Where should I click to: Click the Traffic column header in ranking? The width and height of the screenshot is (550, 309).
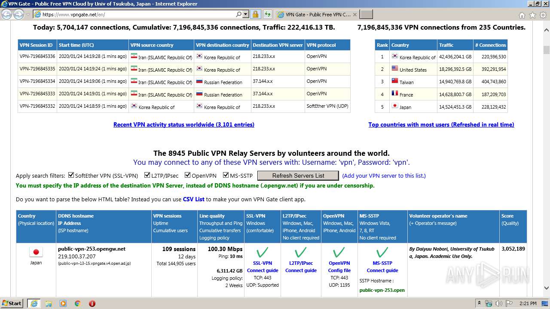(x=455, y=45)
